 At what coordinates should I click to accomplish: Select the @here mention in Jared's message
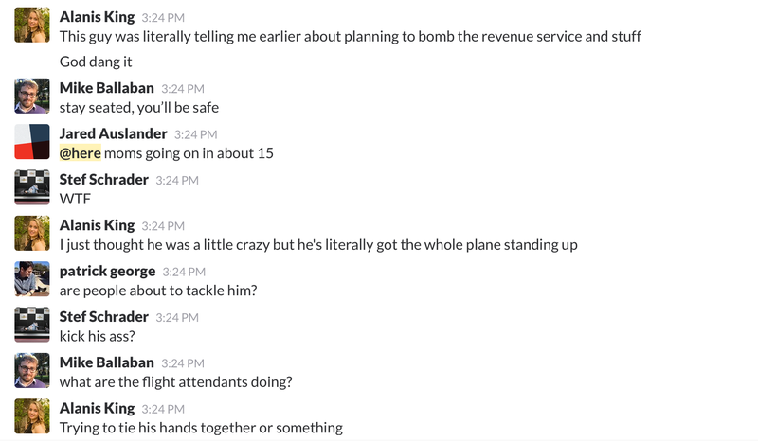81,153
